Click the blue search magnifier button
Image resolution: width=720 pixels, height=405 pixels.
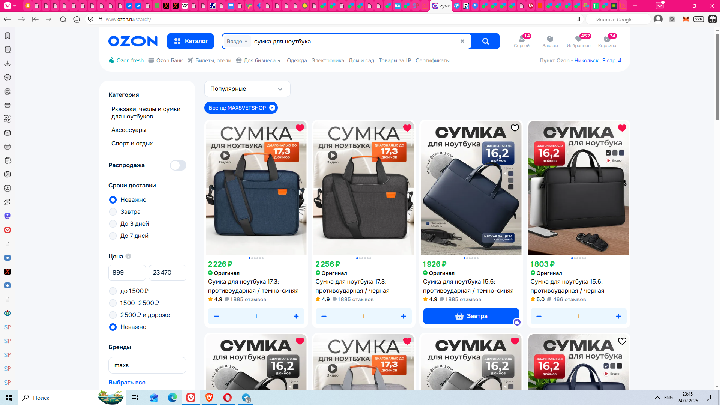(485, 41)
